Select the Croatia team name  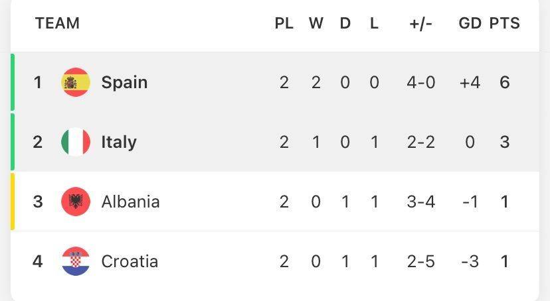click(130, 261)
